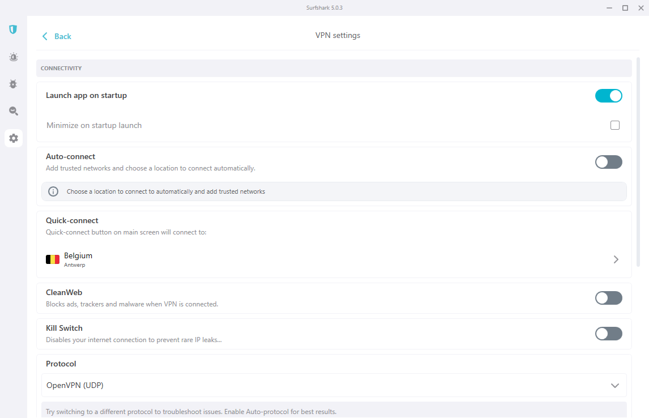
Task: Click the Protocol dropdown arrow
Action: [x=615, y=386]
